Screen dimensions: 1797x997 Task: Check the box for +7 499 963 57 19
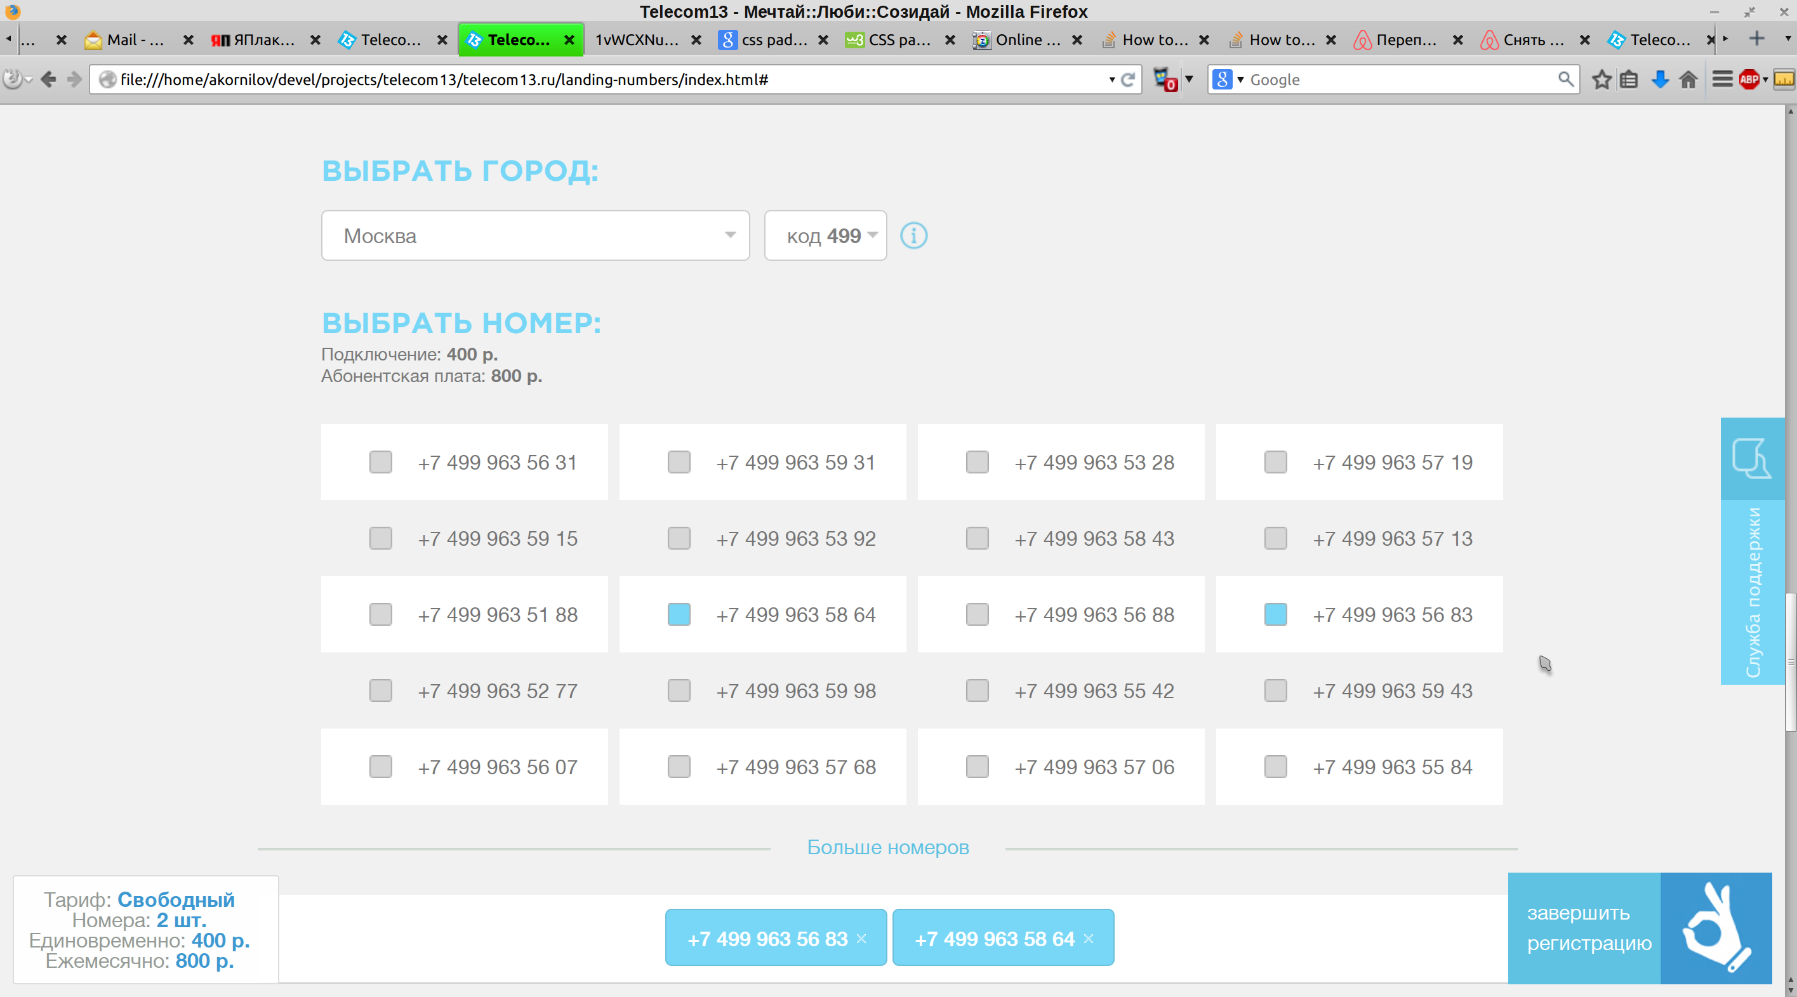pos(1276,462)
